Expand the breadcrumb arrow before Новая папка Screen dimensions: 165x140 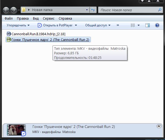[x=29, y=10]
